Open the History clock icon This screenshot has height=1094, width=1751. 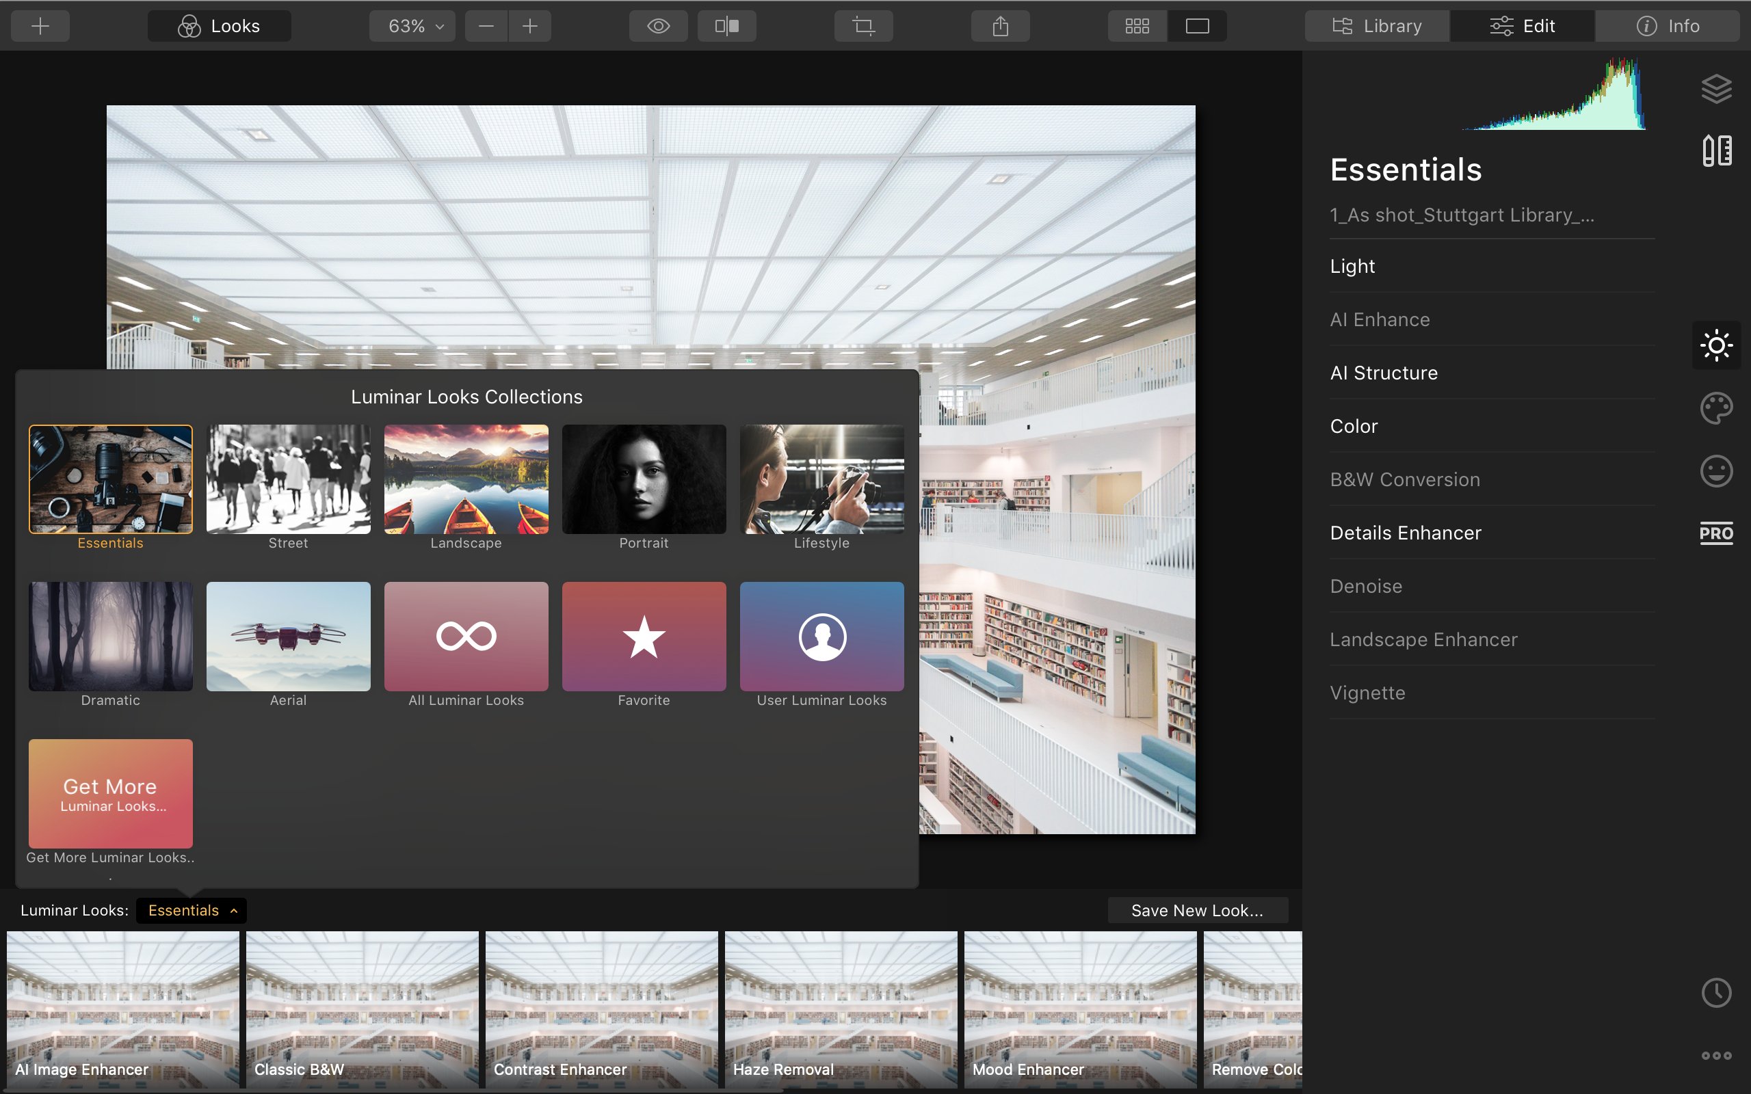(x=1715, y=993)
